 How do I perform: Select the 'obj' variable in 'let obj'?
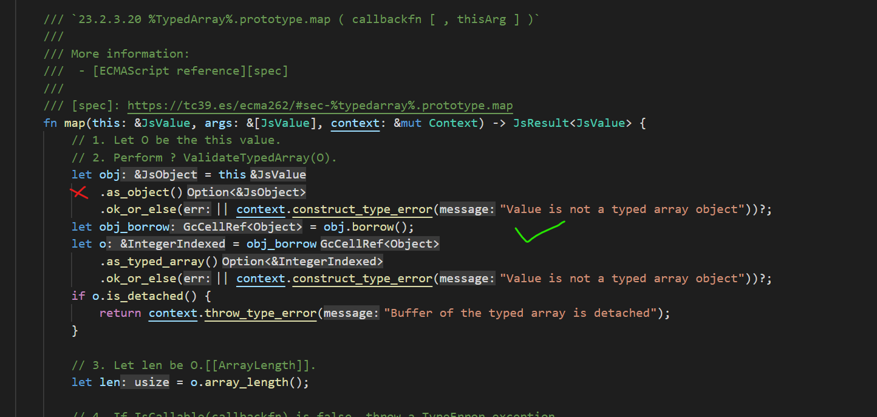pyautogui.click(x=109, y=175)
